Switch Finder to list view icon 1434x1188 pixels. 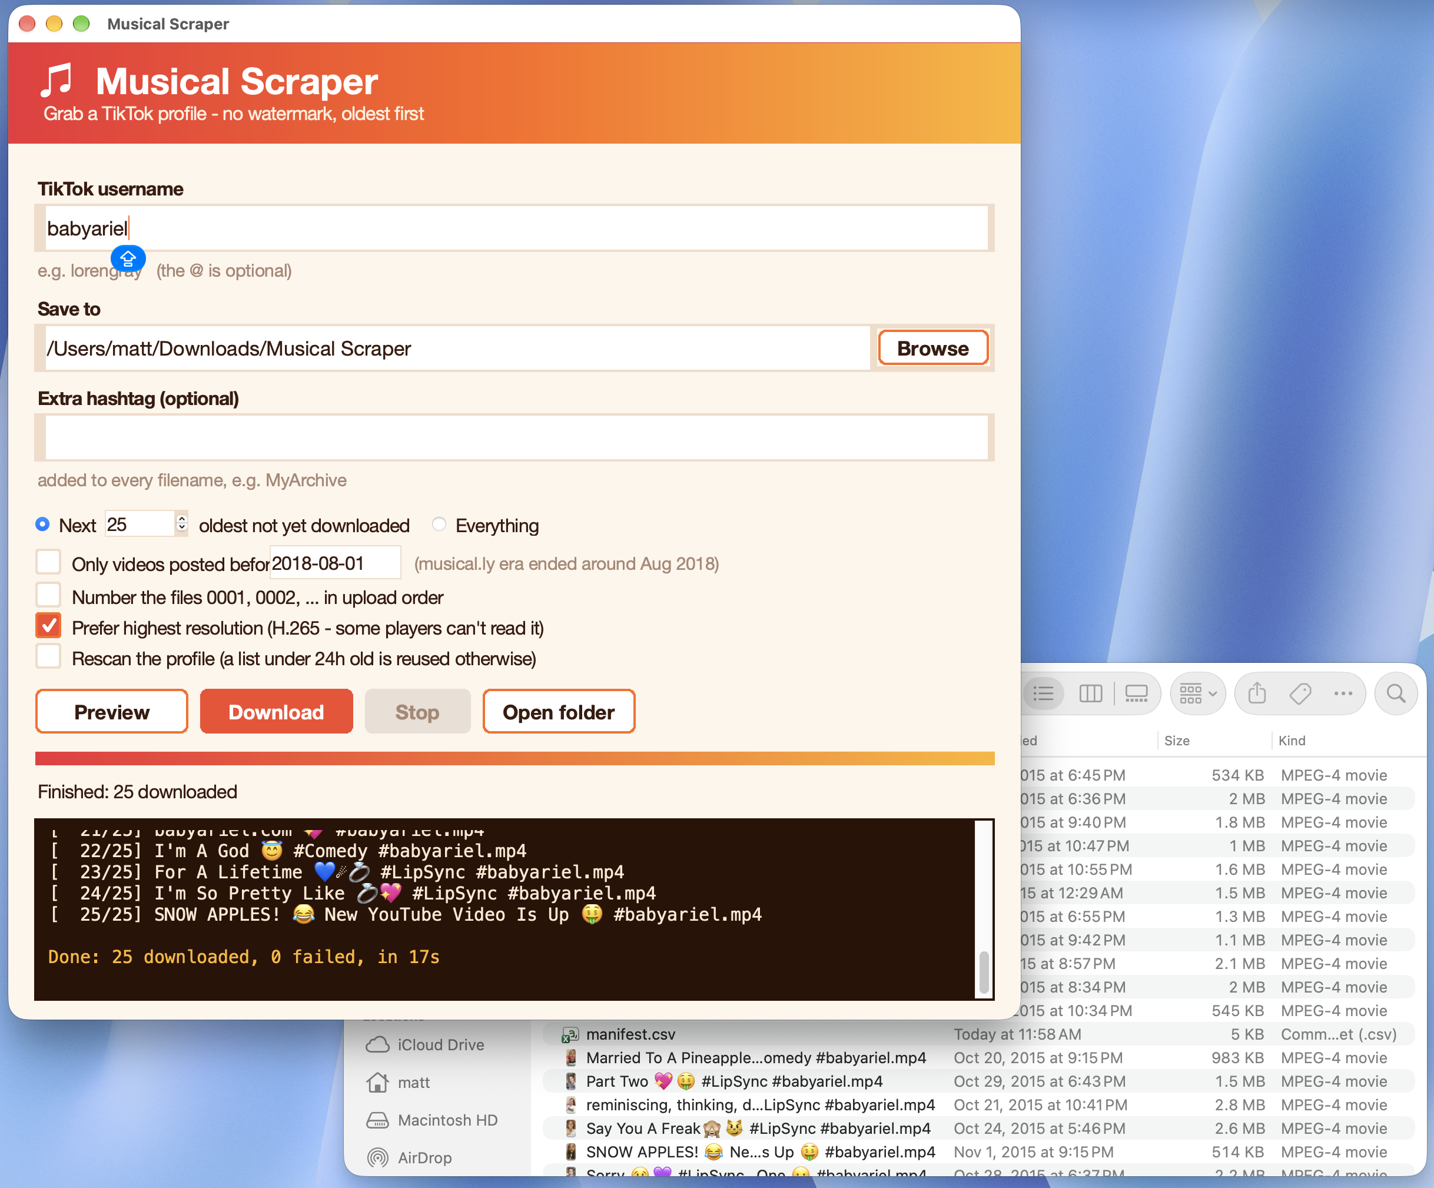1043,693
